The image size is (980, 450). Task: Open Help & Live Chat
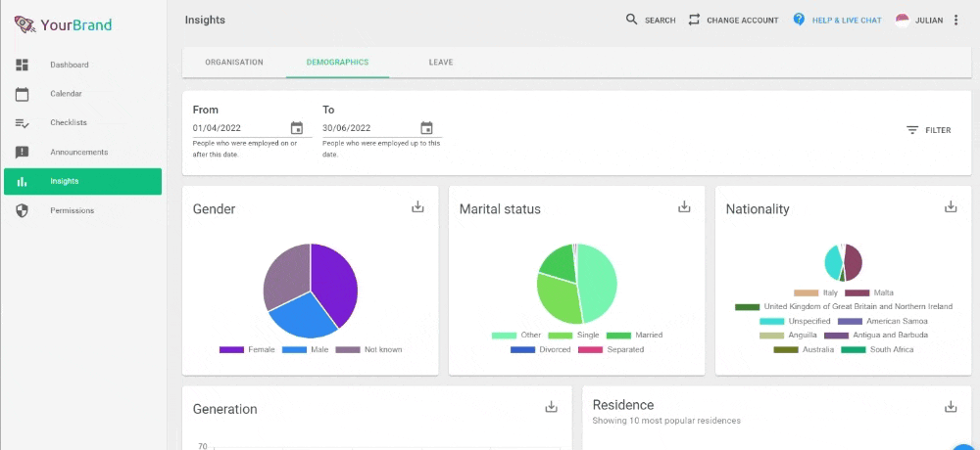(838, 20)
